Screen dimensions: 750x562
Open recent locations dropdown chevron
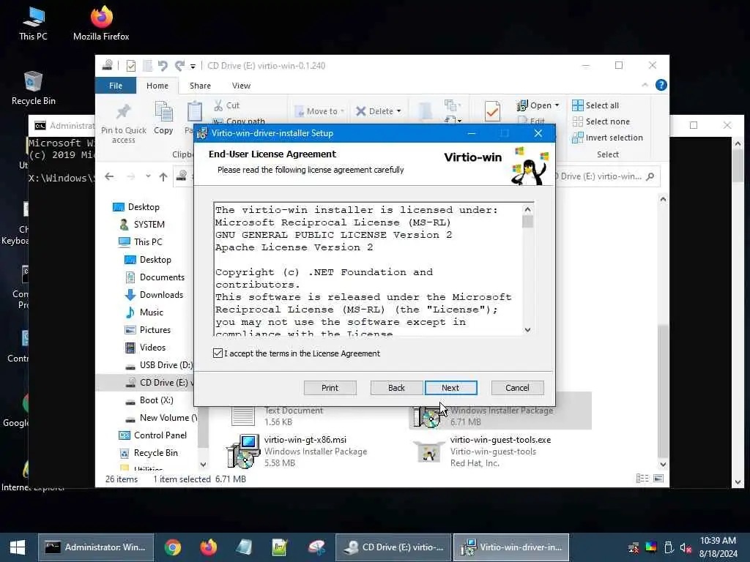click(x=148, y=176)
